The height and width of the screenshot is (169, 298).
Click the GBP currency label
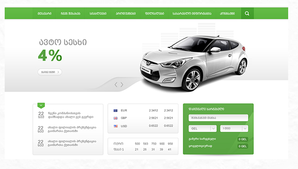pos(124,118)
